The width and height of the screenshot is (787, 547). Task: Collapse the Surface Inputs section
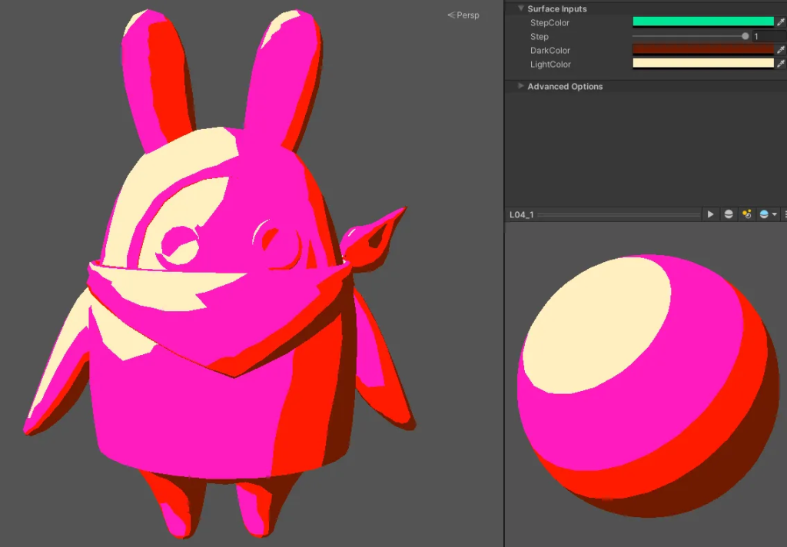[521, 8]
